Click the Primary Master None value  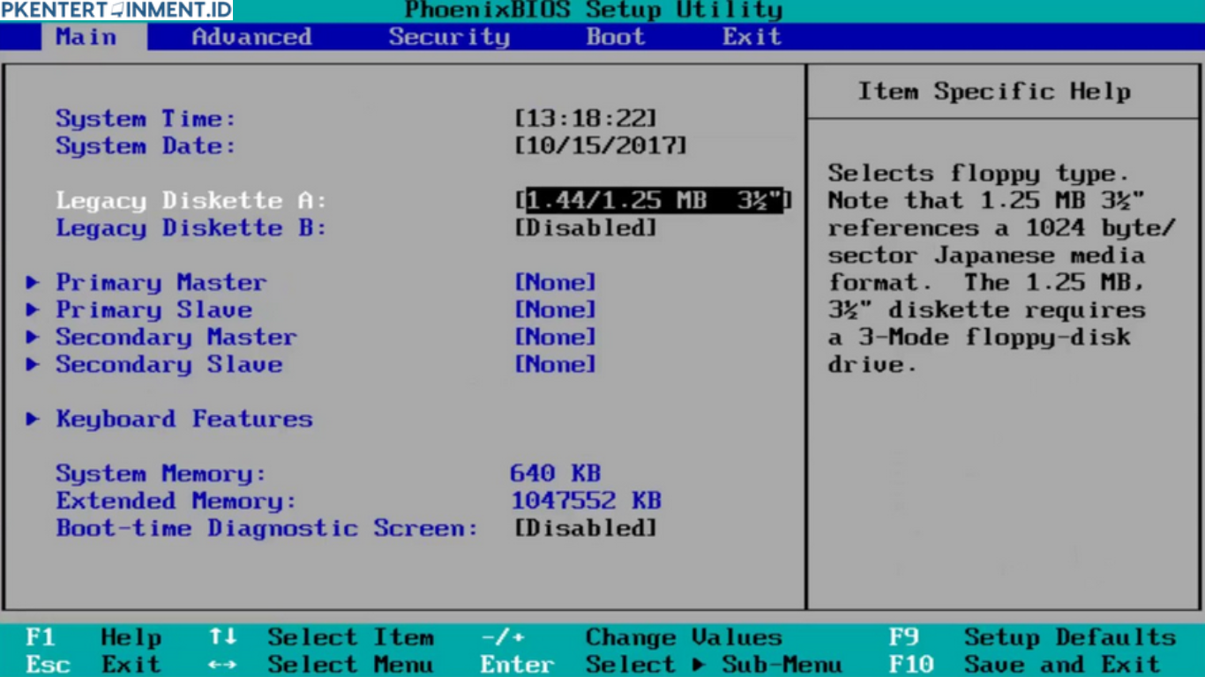point(555,283)
